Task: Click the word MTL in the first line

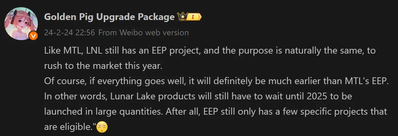Action: point(73,51)
